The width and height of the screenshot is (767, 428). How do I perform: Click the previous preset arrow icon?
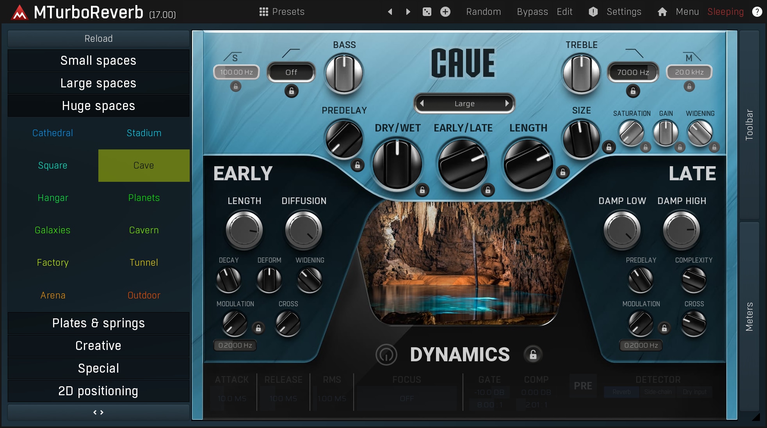pos(390,12)
